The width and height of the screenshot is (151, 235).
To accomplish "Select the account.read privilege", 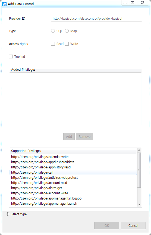I will pyautogui.click(x=73, y=183).
